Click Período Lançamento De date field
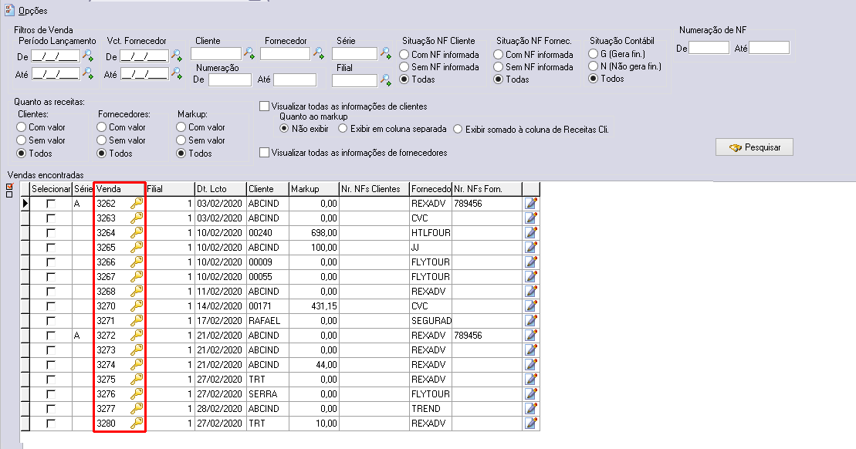The image size is (856, 449). pos(55,56)
